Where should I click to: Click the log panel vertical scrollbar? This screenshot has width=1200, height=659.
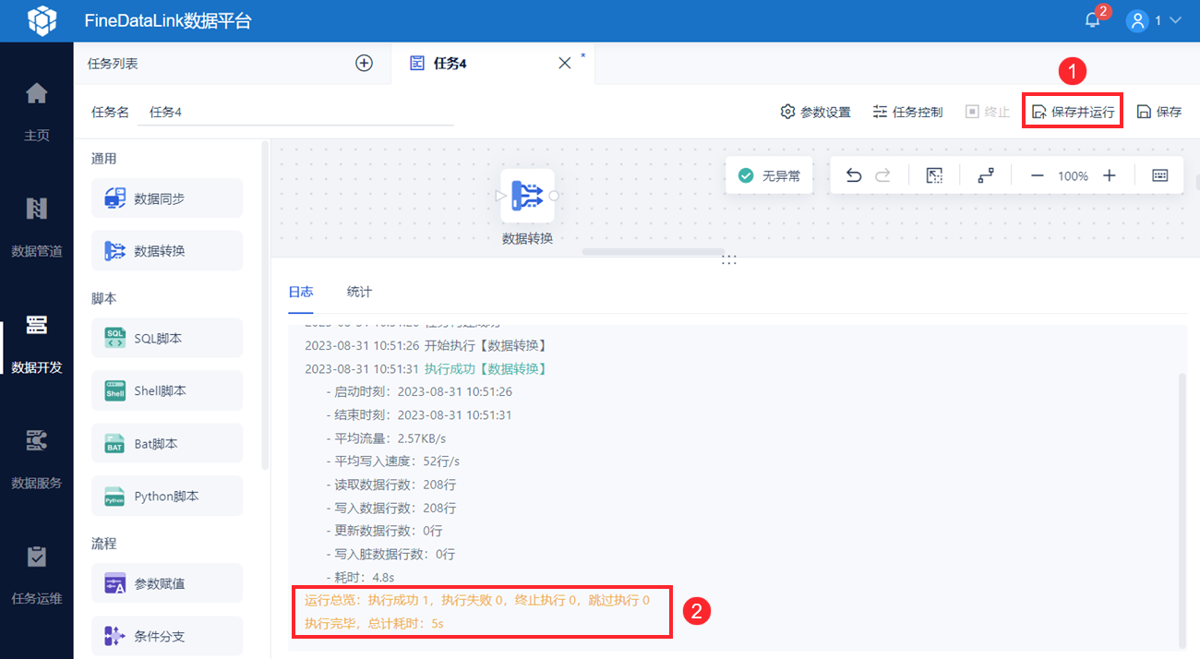coord(1182,509)
